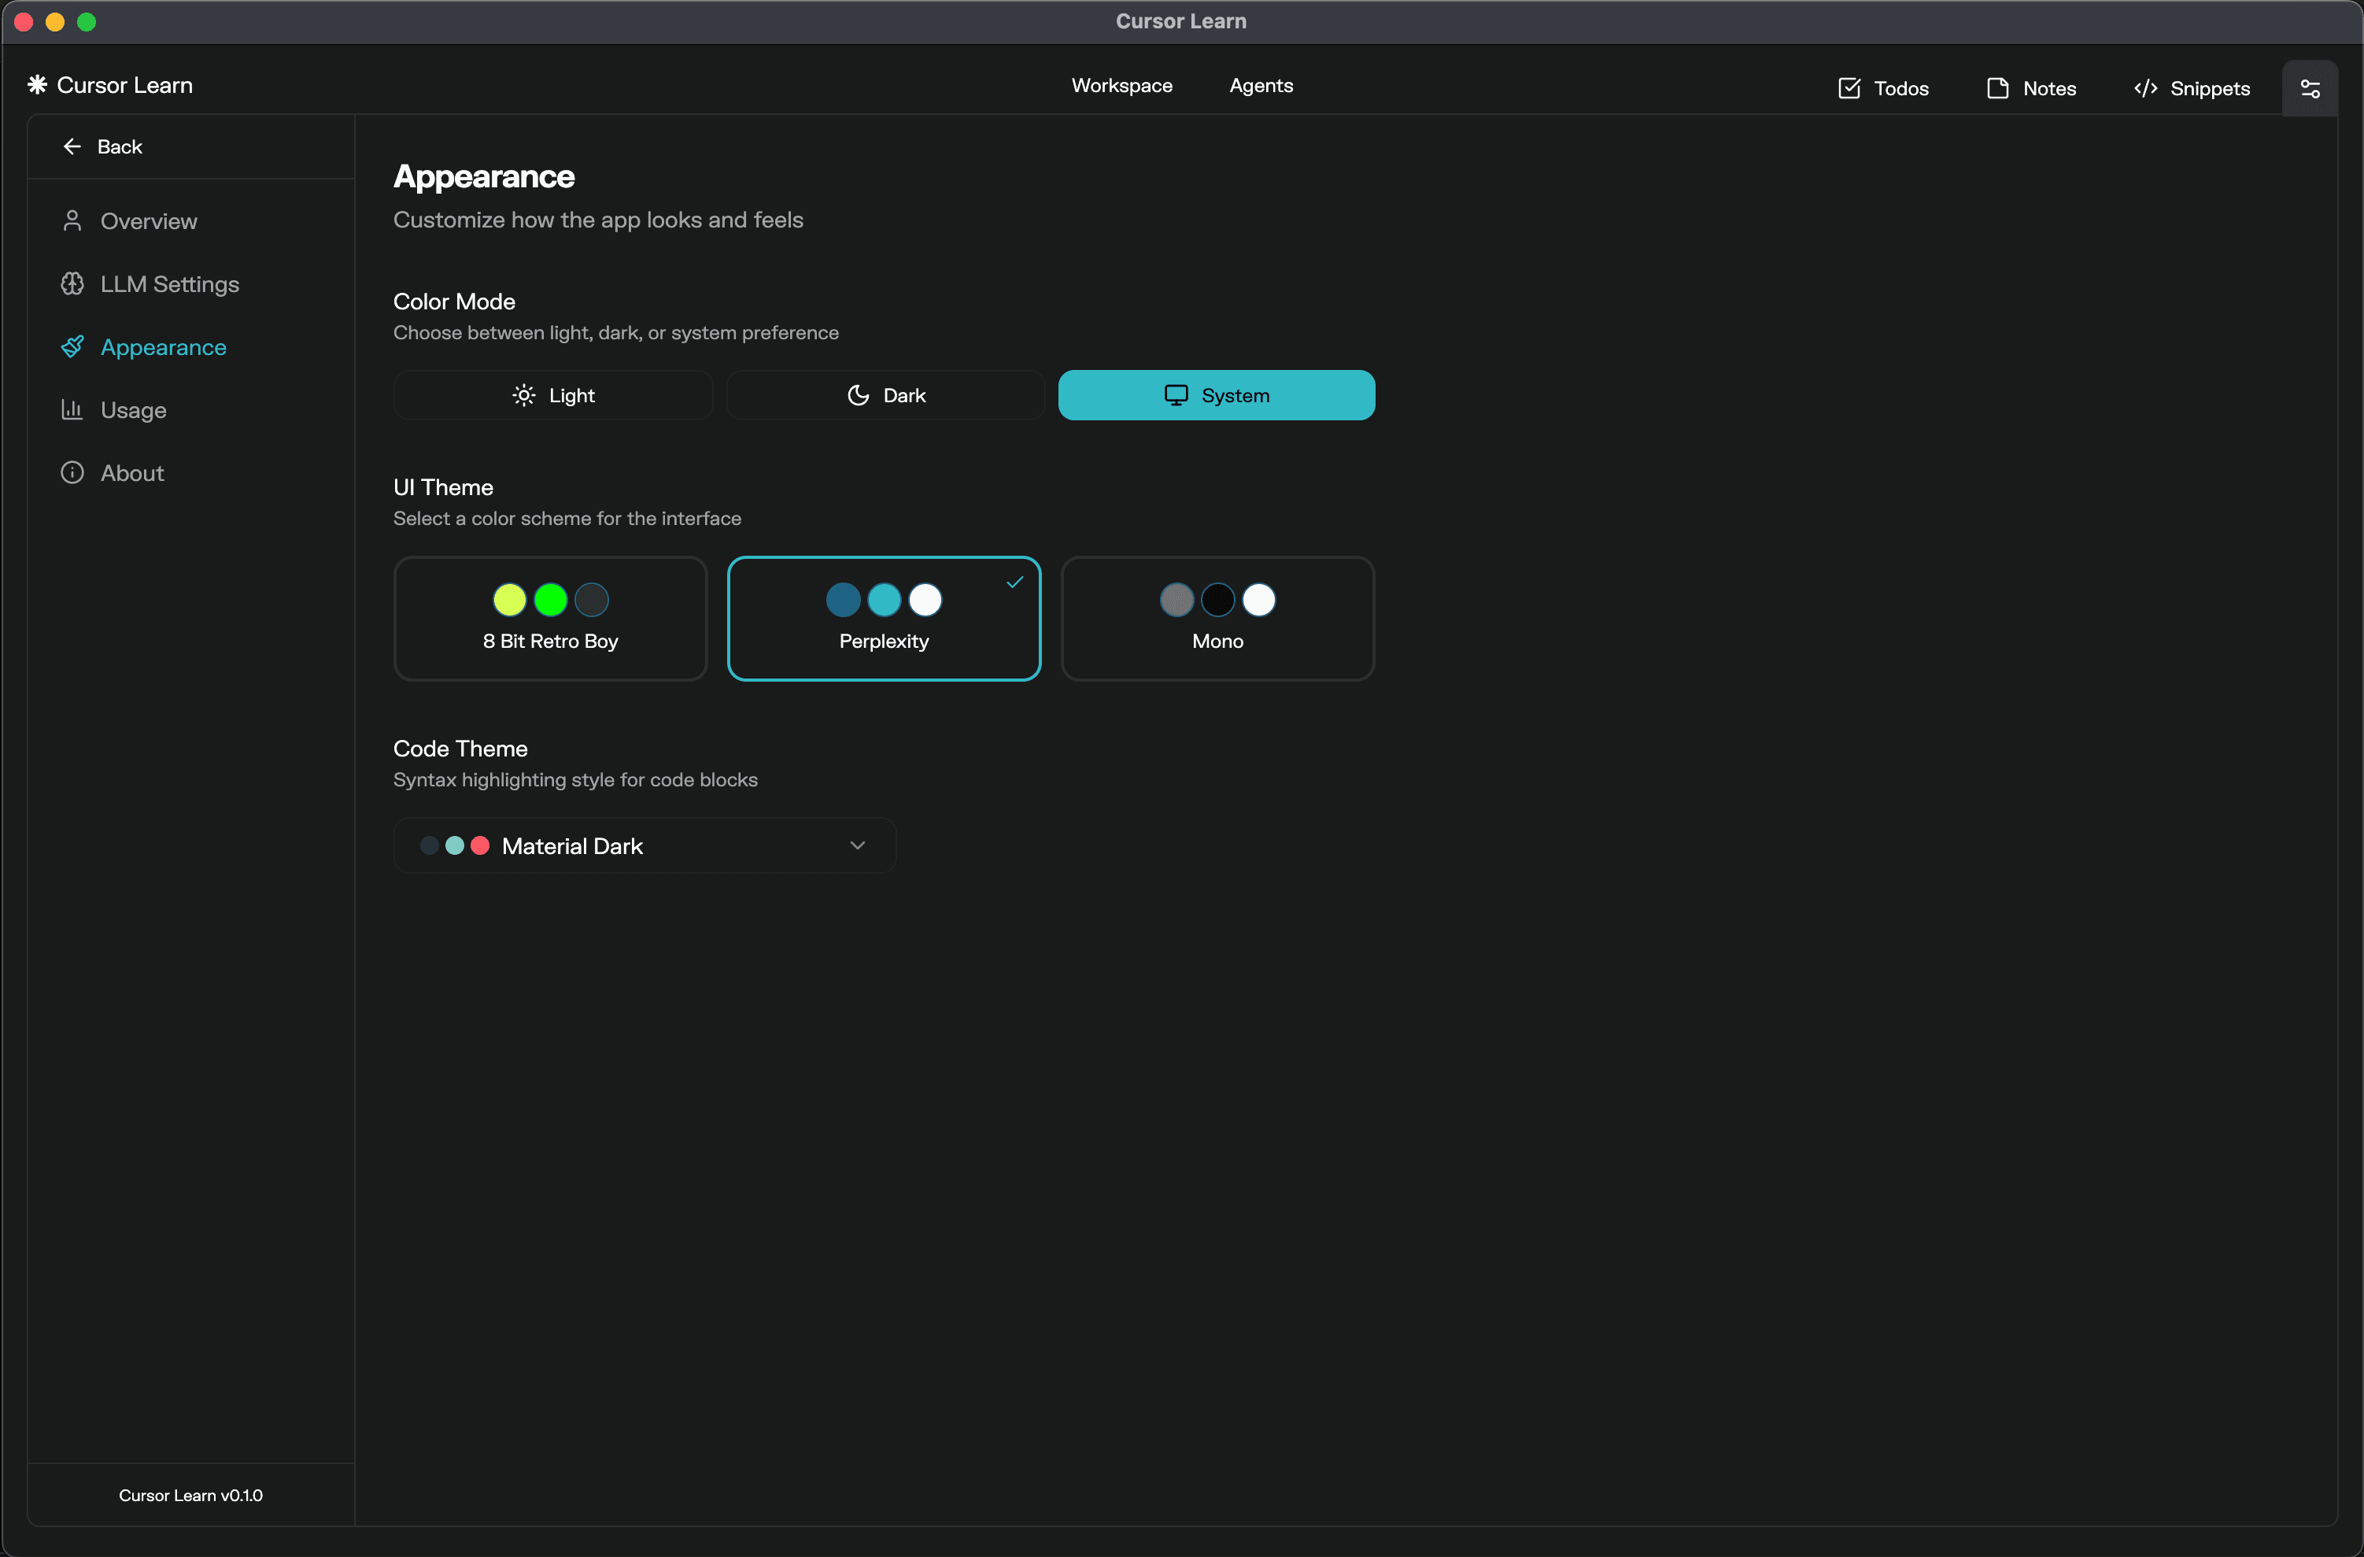Pick the Mono UI theme card
Image resolution: width=2364 pixels, height=1557 pixels.
coord(1217,619)
